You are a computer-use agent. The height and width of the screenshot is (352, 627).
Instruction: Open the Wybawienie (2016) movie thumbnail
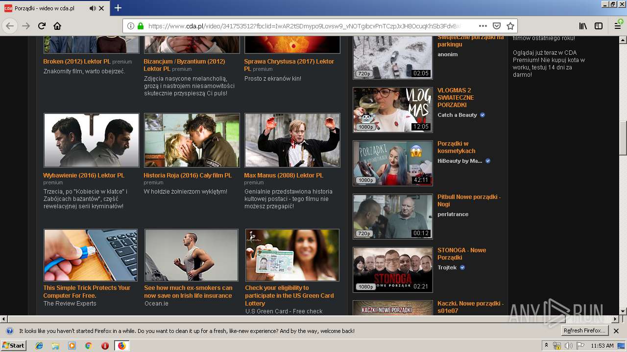click(x=92, y=140)
